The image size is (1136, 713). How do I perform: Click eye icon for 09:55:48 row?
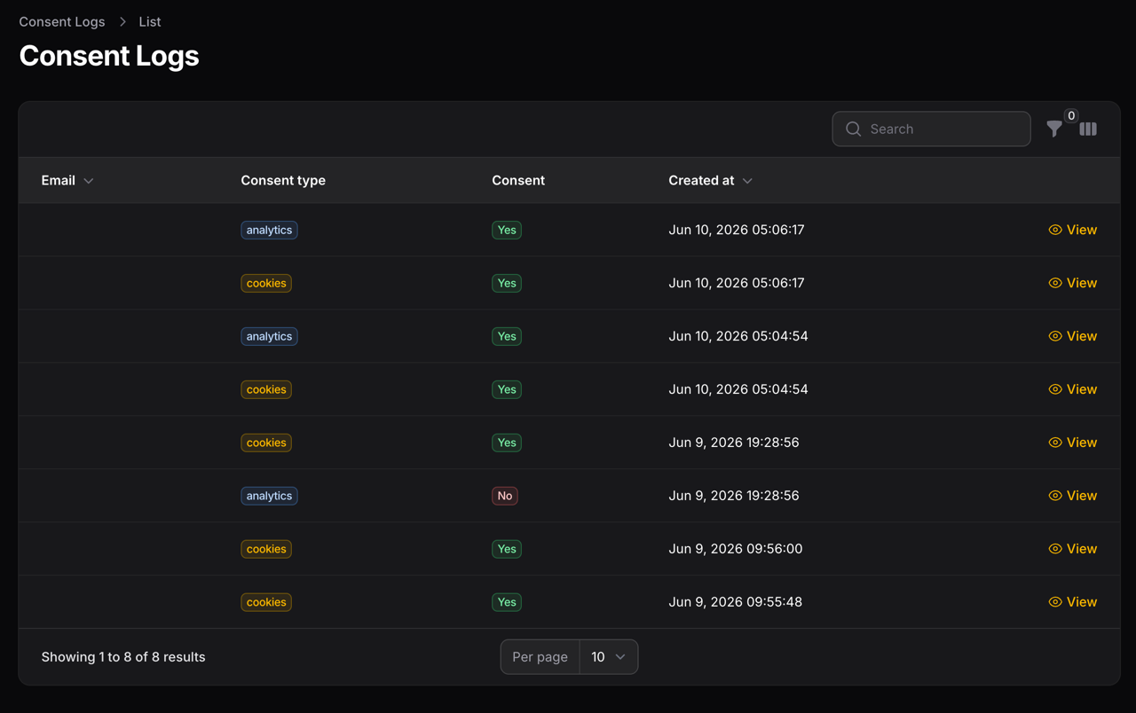point(1055,602)
